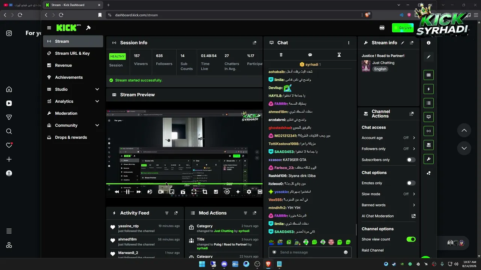Open the Chat panel three-dot menu
Viewport: 481px width, 270px height.
(x=348, y=43)
